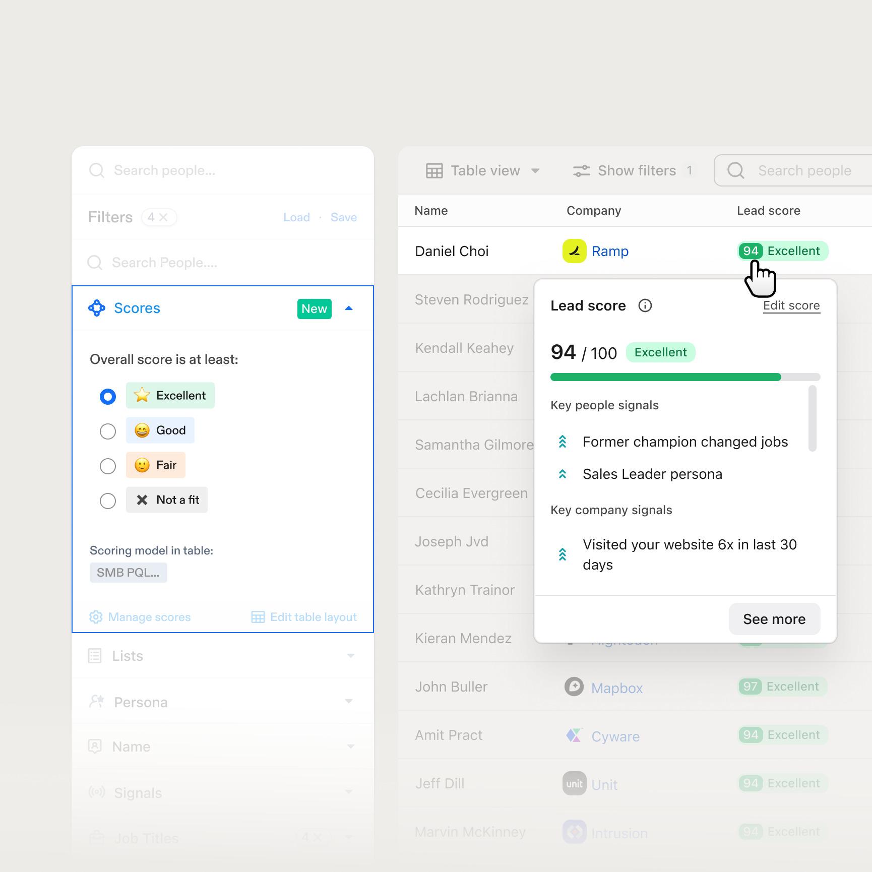Click the Lead score info icon
This screenshot has width=872, height=872.
(645, 306)
